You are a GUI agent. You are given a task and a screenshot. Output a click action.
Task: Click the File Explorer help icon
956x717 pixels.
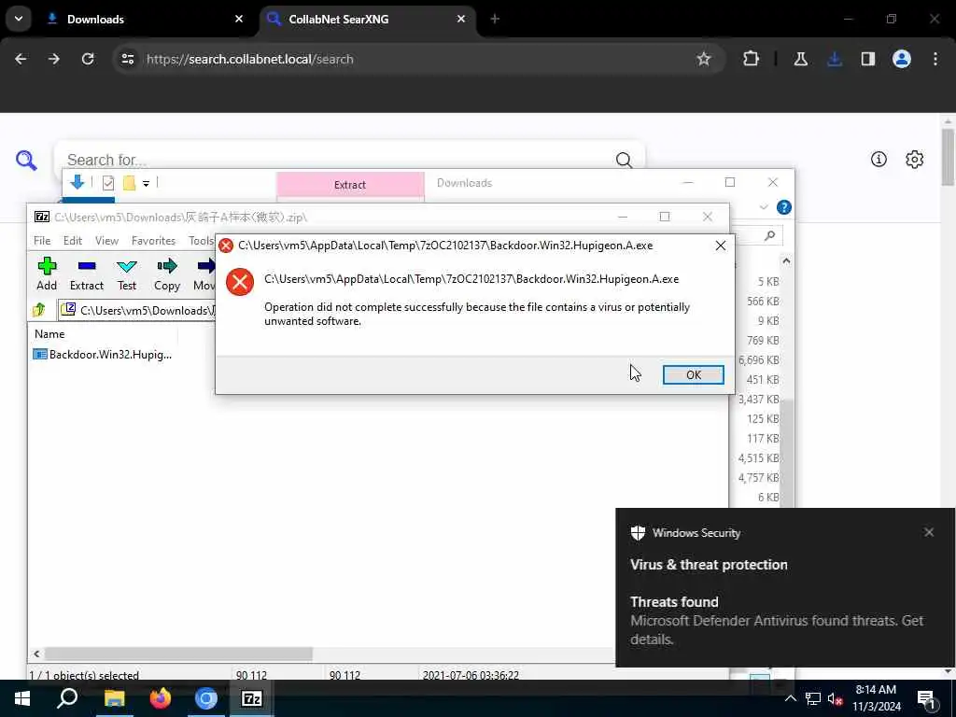[x=784, y=207]
